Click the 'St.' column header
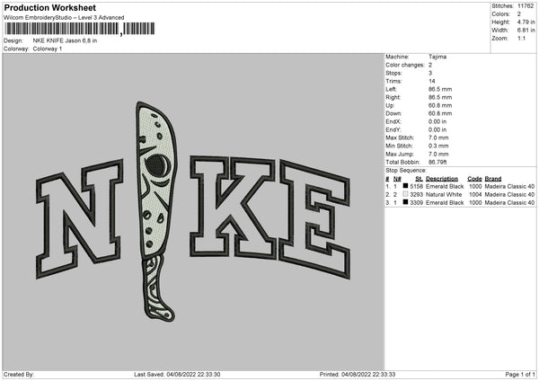 419,179
